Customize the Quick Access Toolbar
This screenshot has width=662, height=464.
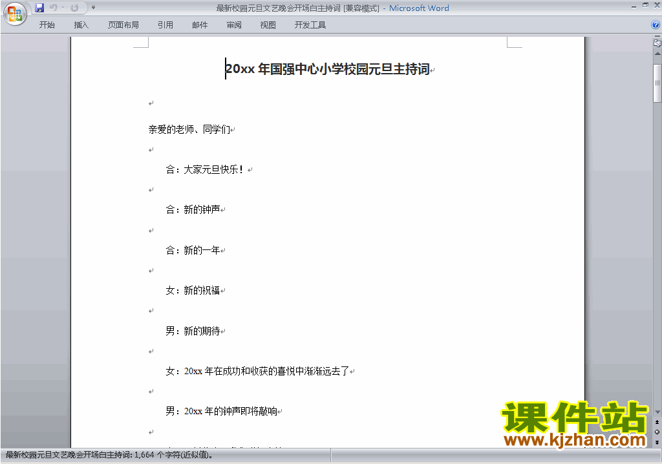pyautogui.click(x=93, y=8)
